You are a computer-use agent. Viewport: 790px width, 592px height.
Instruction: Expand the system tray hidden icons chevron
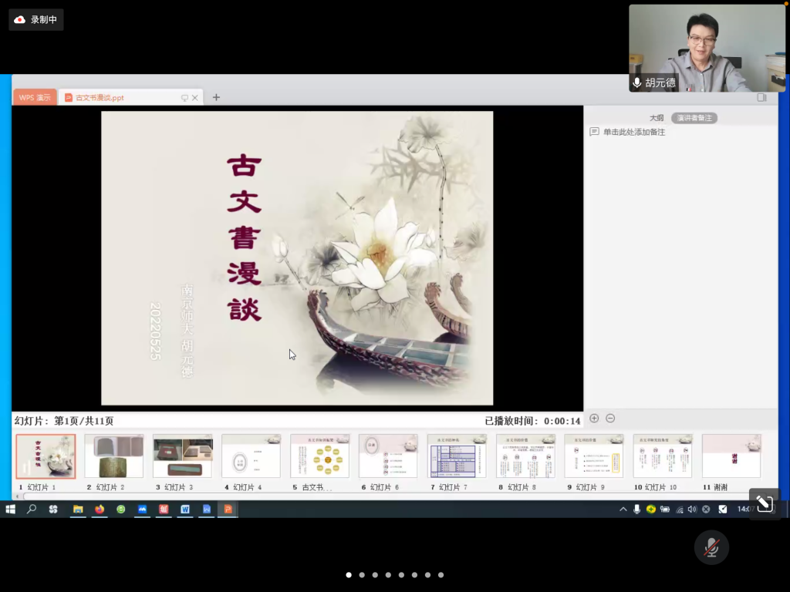(623, 509)
